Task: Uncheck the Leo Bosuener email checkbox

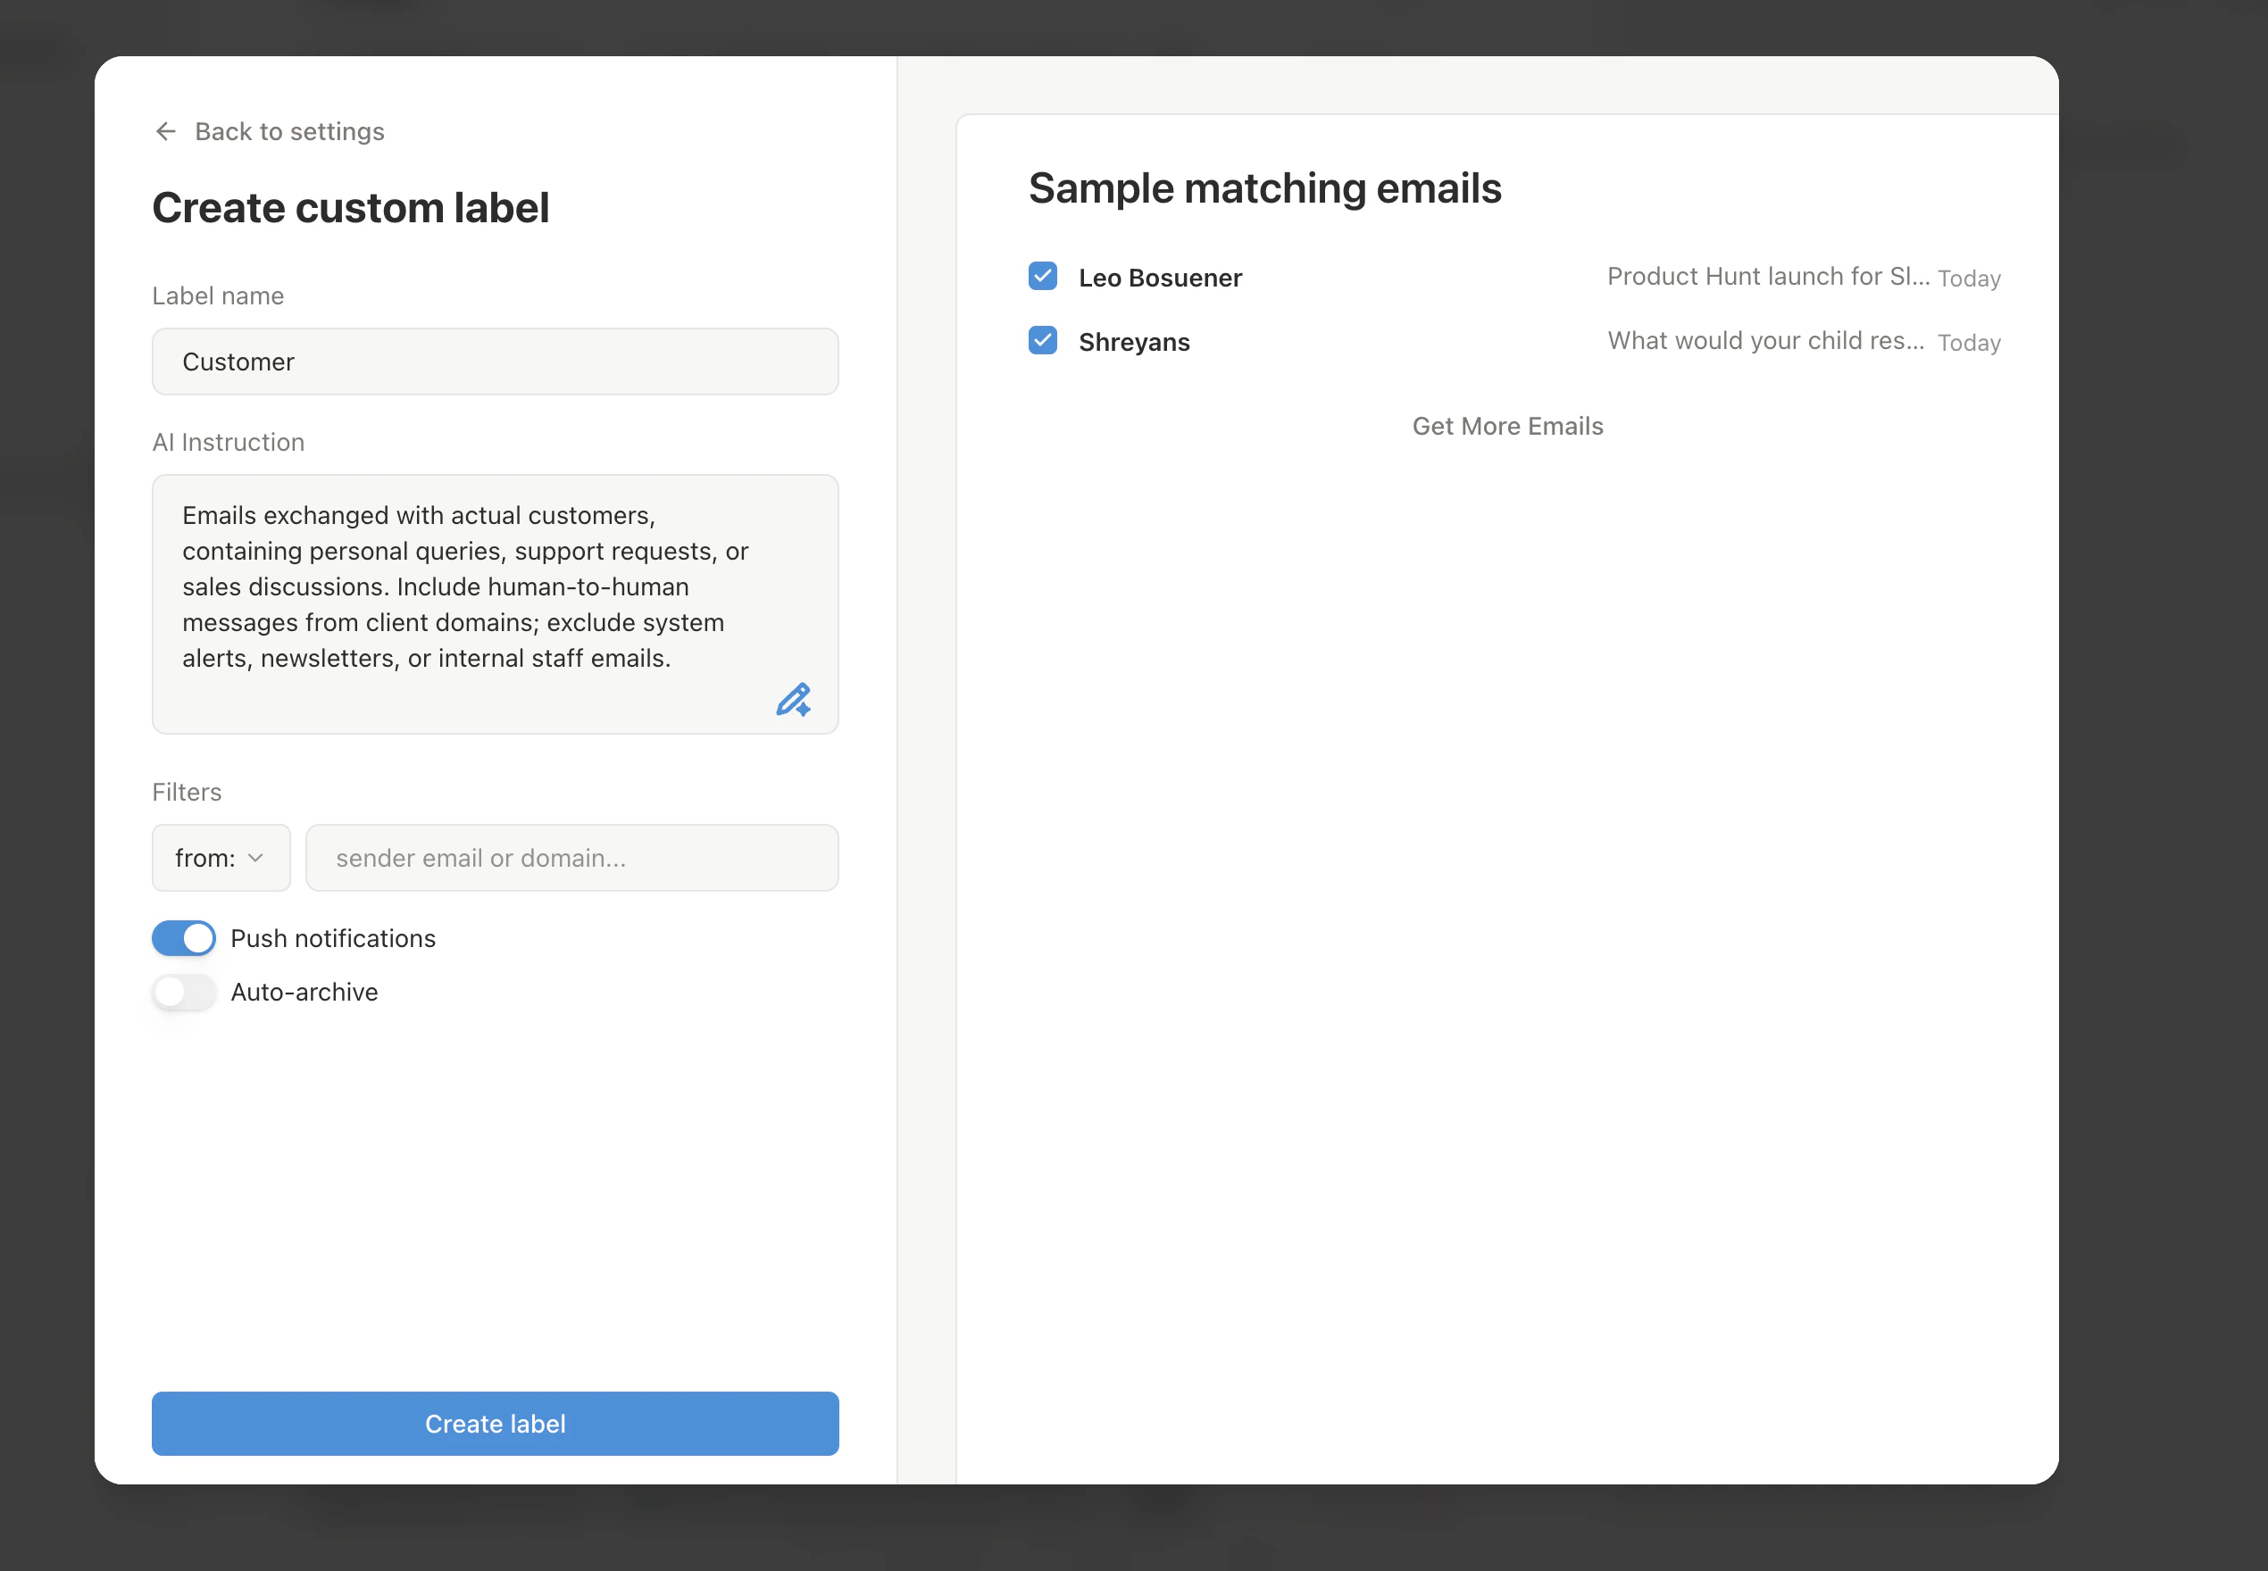Action: tap(1042, 277)
